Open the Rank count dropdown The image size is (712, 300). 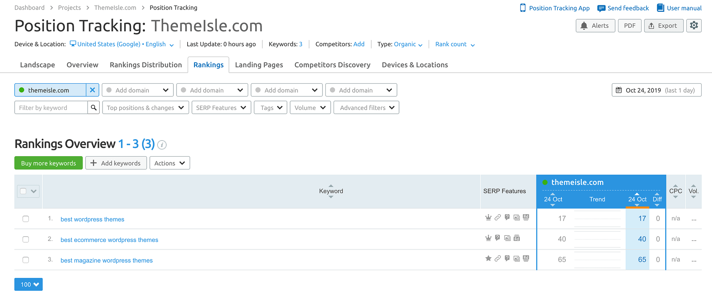click(x=455, y=44)
